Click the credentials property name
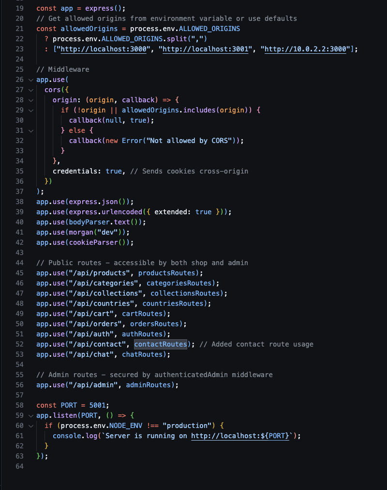 pyautogui.click(x=75, y=171)
